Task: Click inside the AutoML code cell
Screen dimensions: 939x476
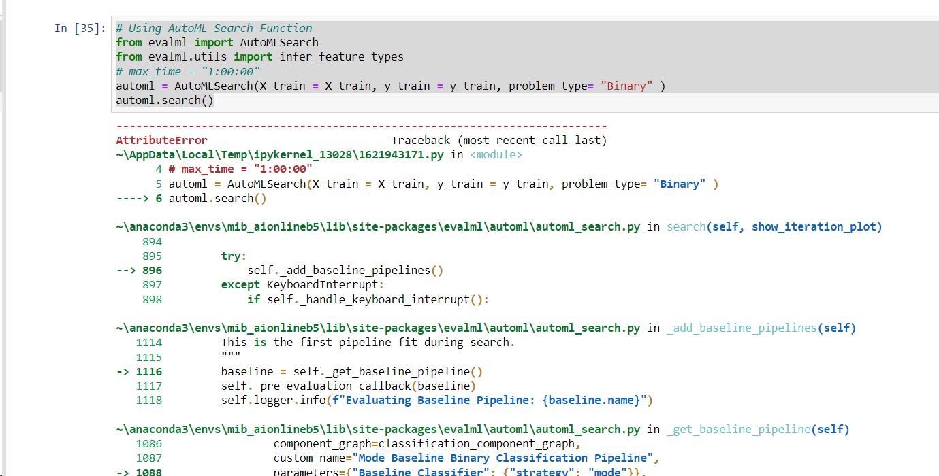Action: coord(524,64)
